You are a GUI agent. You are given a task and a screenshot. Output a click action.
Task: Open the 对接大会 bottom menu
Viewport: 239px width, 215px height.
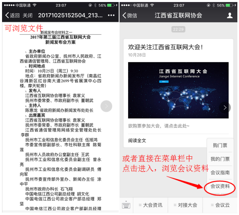tap(185, 205)
